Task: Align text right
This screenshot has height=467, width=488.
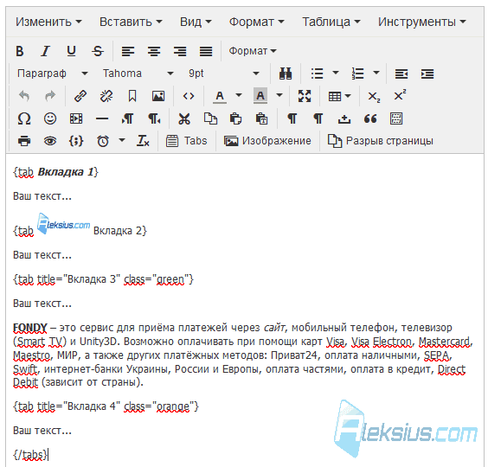Action: [x=180, y=51]
